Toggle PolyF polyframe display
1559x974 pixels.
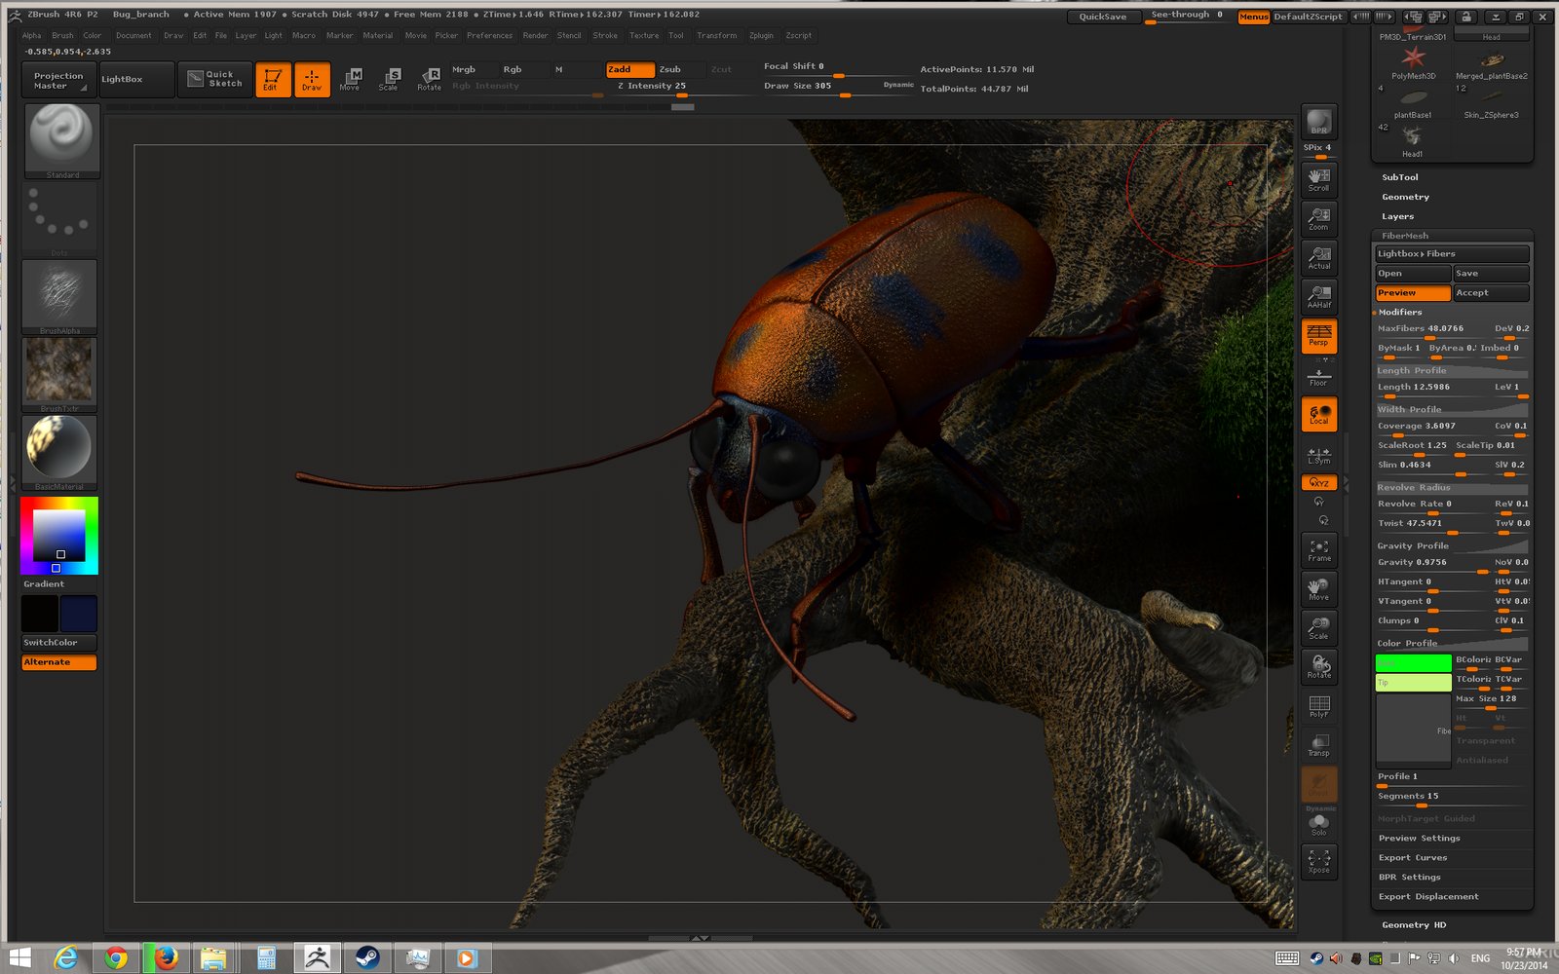point(1319,706)
